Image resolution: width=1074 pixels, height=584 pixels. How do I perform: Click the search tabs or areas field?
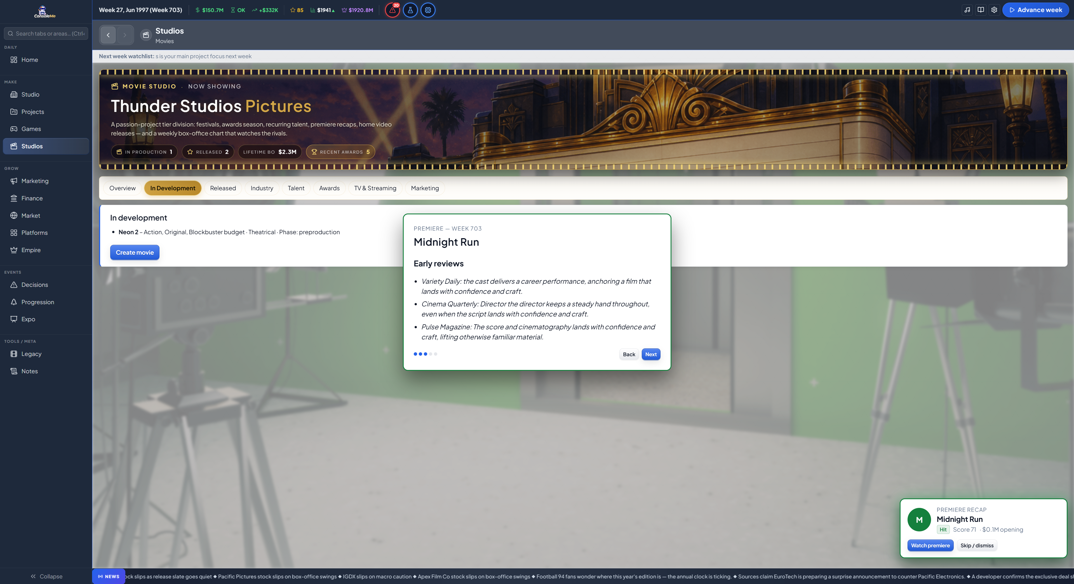click(46, 33)
